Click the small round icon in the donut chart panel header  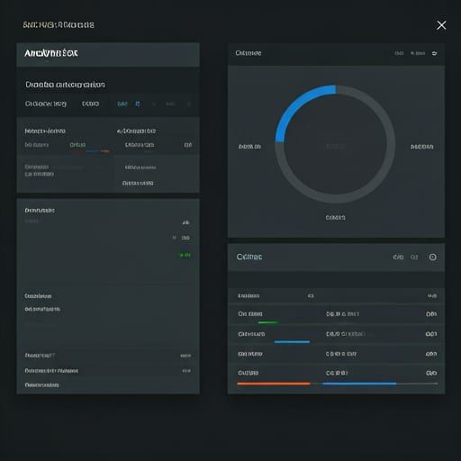tap(434, 53)
